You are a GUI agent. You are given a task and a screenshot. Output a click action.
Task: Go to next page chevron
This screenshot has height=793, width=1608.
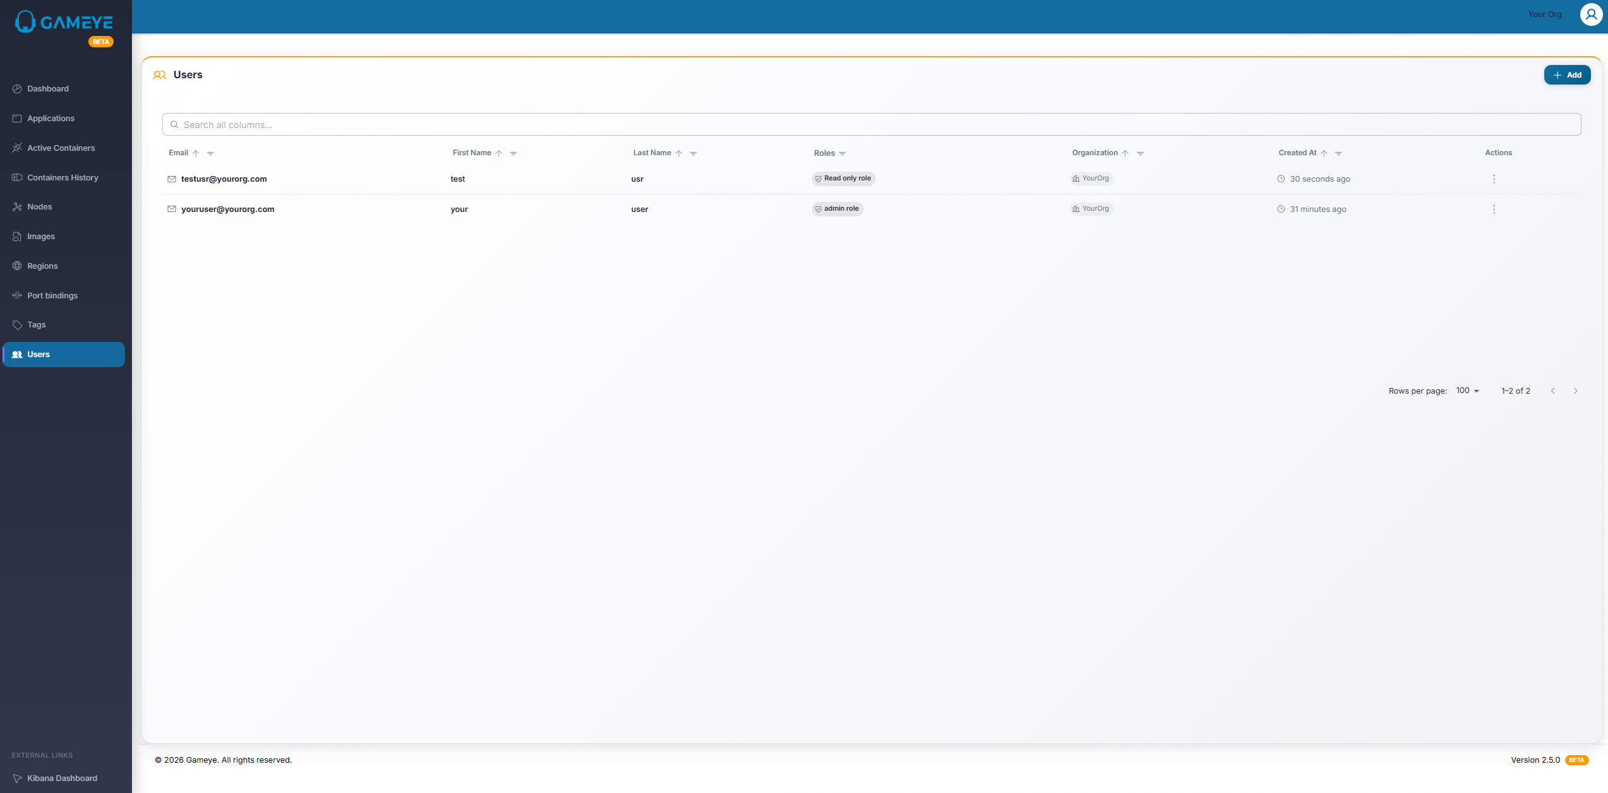[1575, 391]
